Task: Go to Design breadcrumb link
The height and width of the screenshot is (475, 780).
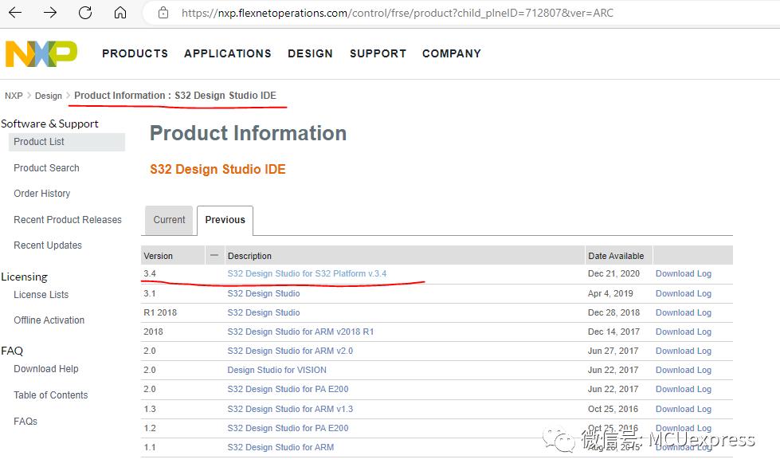Action: tap(49, 96)
